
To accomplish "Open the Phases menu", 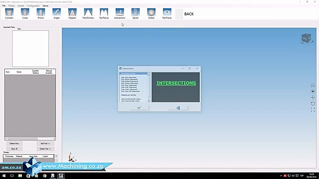I will [x=11, y=5].
